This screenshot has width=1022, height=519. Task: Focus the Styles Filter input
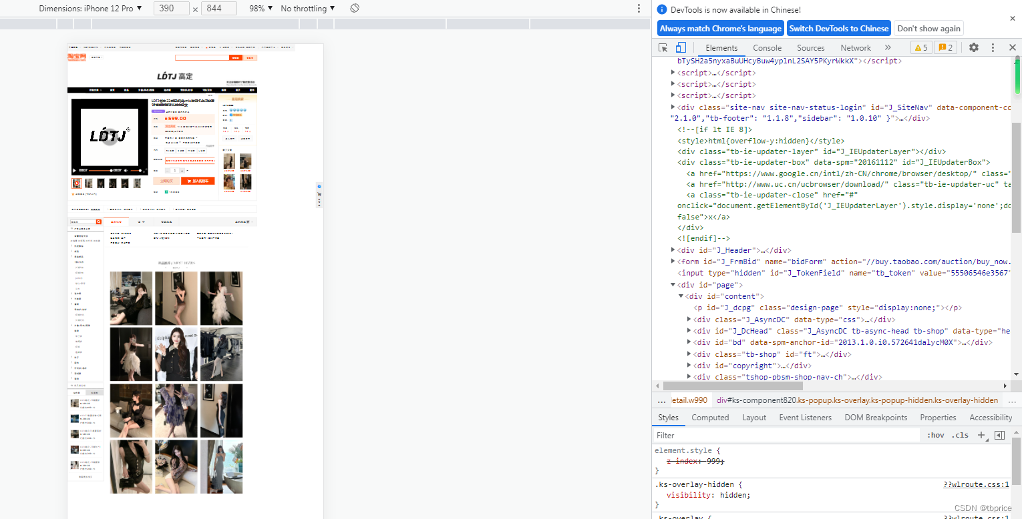(x=786, y=435)
